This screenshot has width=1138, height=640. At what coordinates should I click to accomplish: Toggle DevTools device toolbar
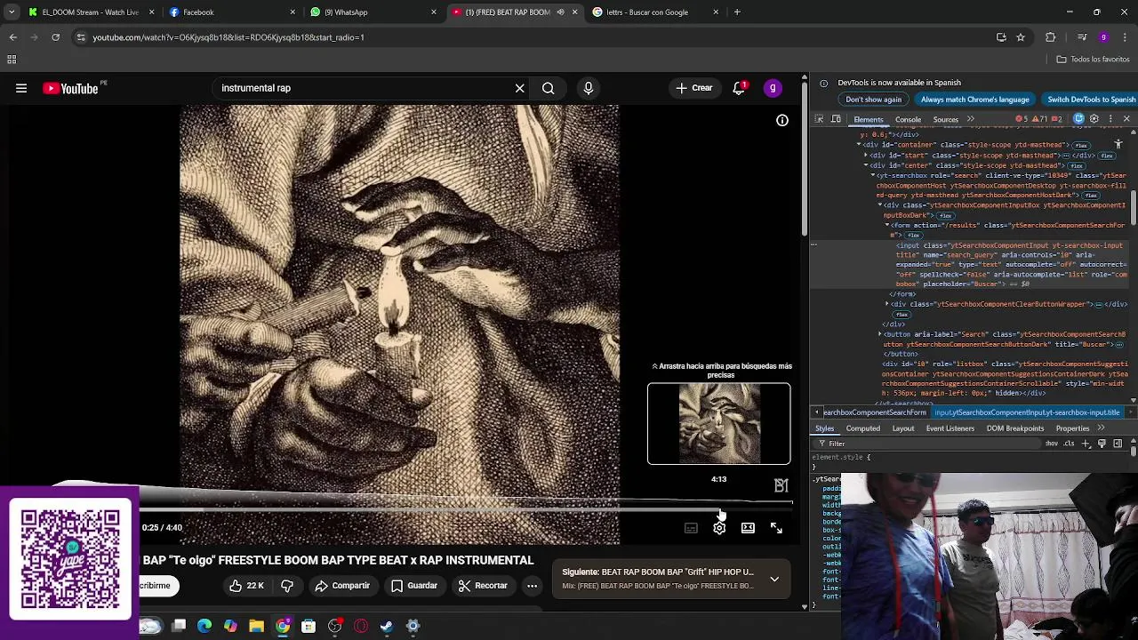[836, 119]
